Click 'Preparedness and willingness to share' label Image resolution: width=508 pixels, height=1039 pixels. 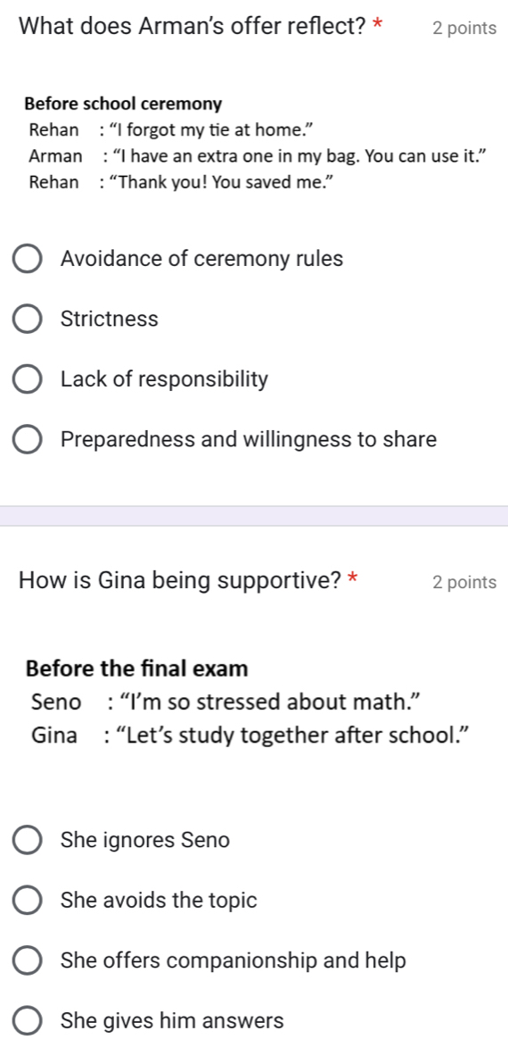249,439
